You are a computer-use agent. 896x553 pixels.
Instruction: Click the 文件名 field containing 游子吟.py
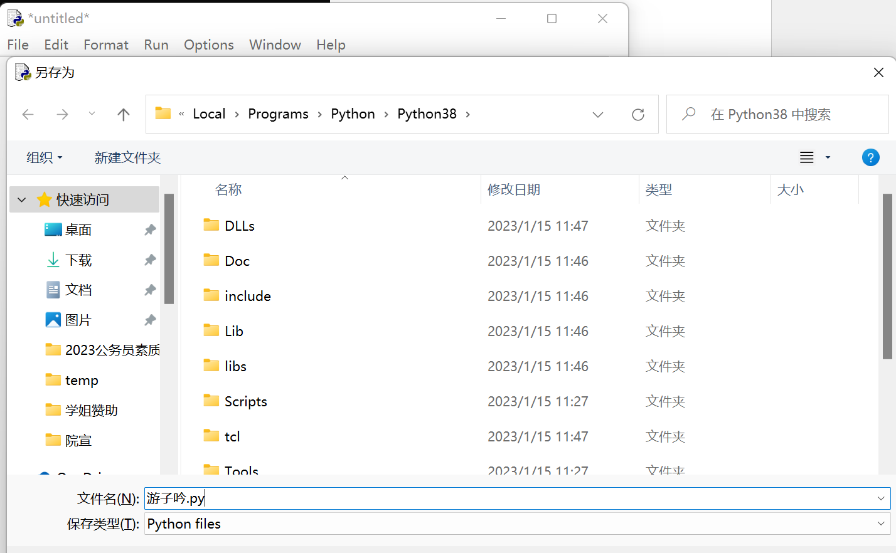(376, 498)
